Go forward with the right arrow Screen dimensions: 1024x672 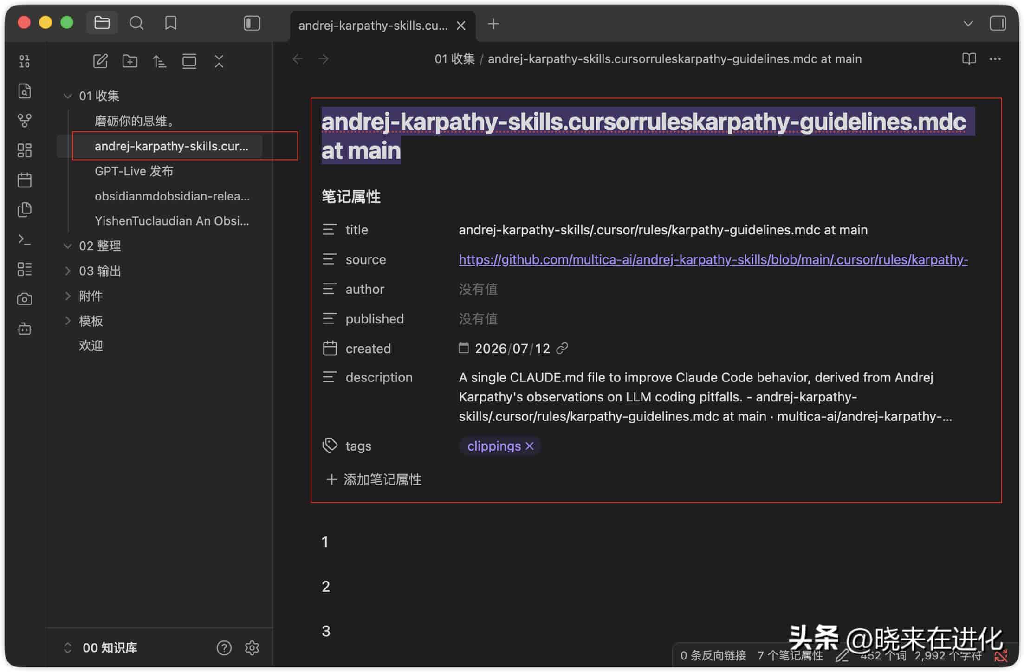point(324,59)
